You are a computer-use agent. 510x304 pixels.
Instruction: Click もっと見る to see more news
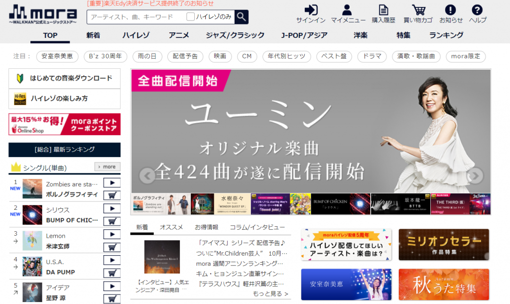[270, 294]
